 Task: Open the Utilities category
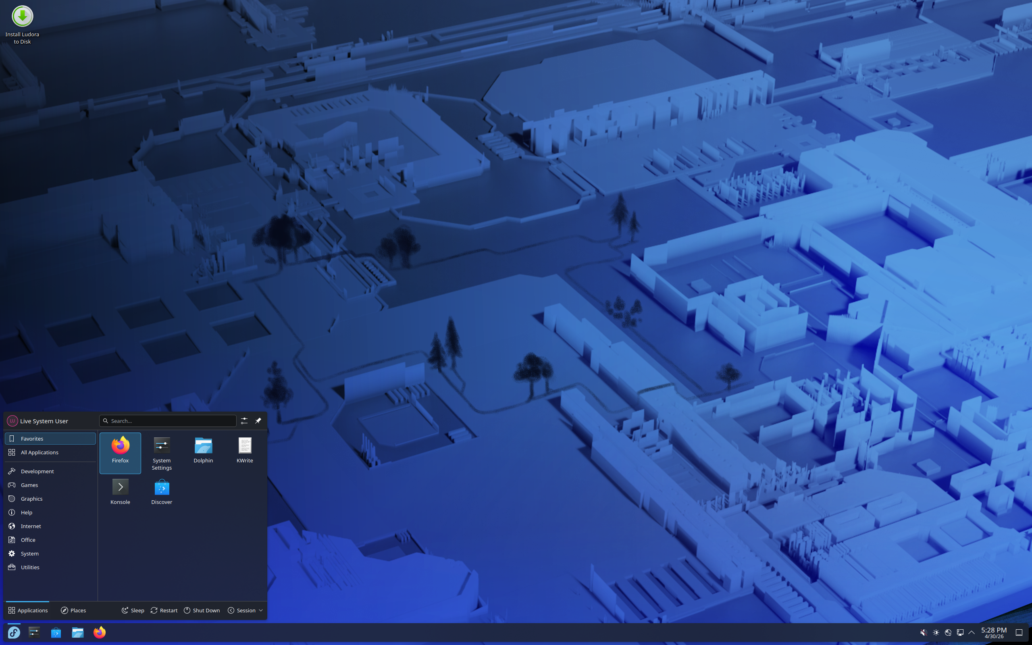pyautogui.click(x=50, y=567)
